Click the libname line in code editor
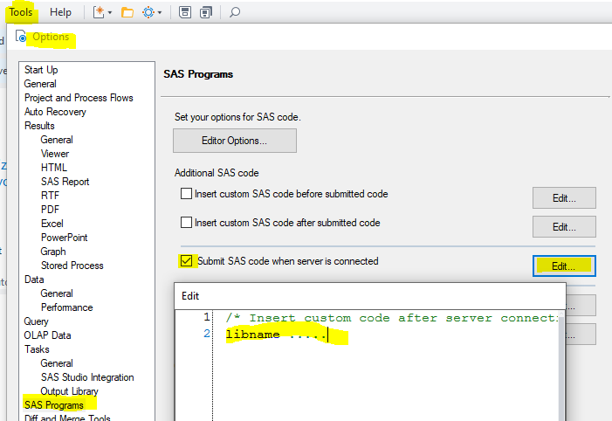The height and width of the screenshot is (421, 612). 275,335
